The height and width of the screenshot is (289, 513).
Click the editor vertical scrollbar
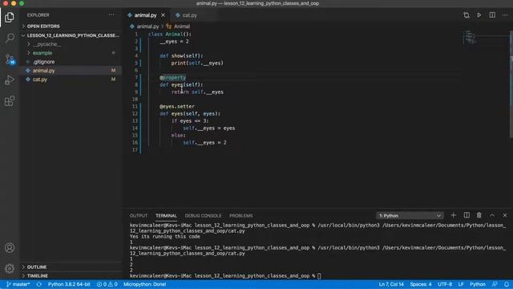tap(511, 83)
